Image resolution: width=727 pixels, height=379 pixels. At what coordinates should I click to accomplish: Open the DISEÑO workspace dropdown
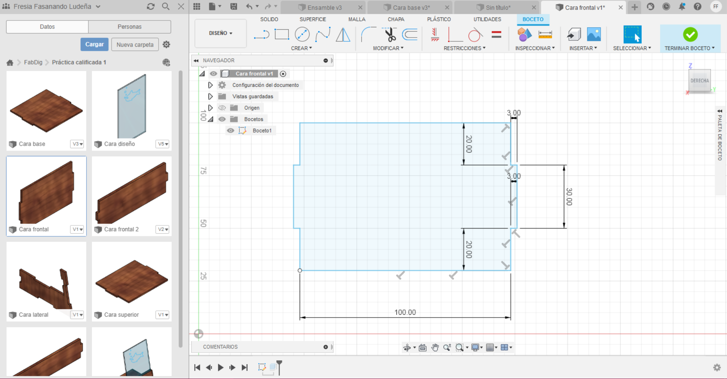pos(220,33)
